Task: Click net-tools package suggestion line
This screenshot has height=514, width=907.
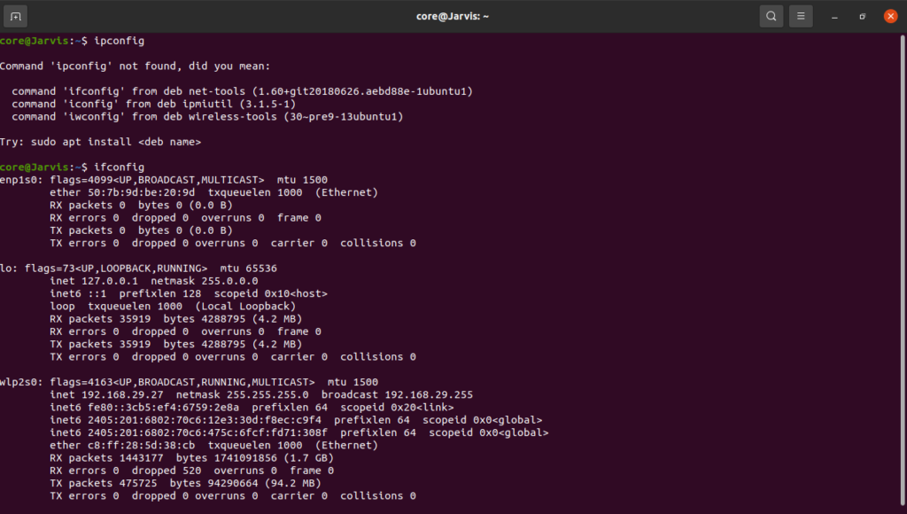Action: (243, 91)
